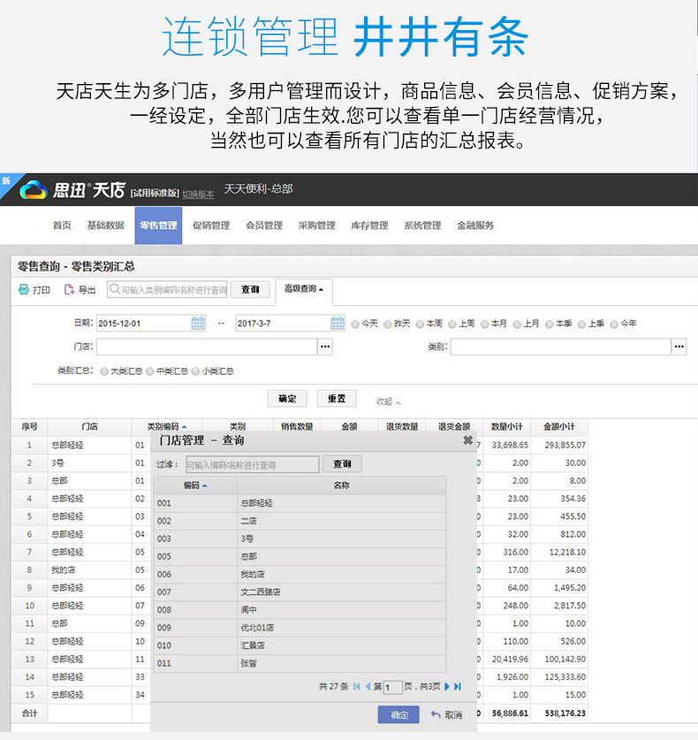
Task: Click the 切换版本 link
Action: pos(198,194)
